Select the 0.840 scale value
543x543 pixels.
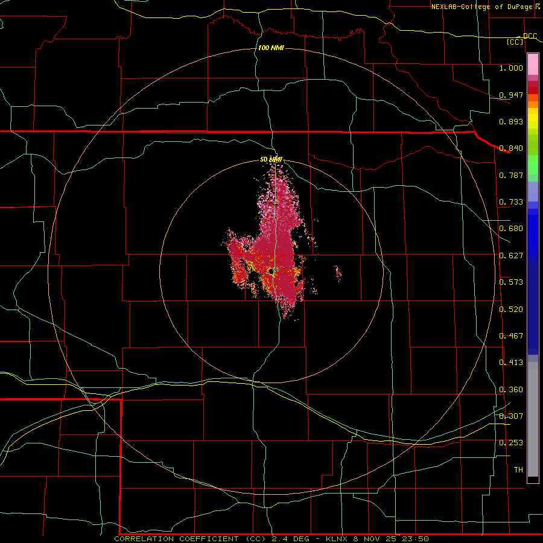[511, 148]
